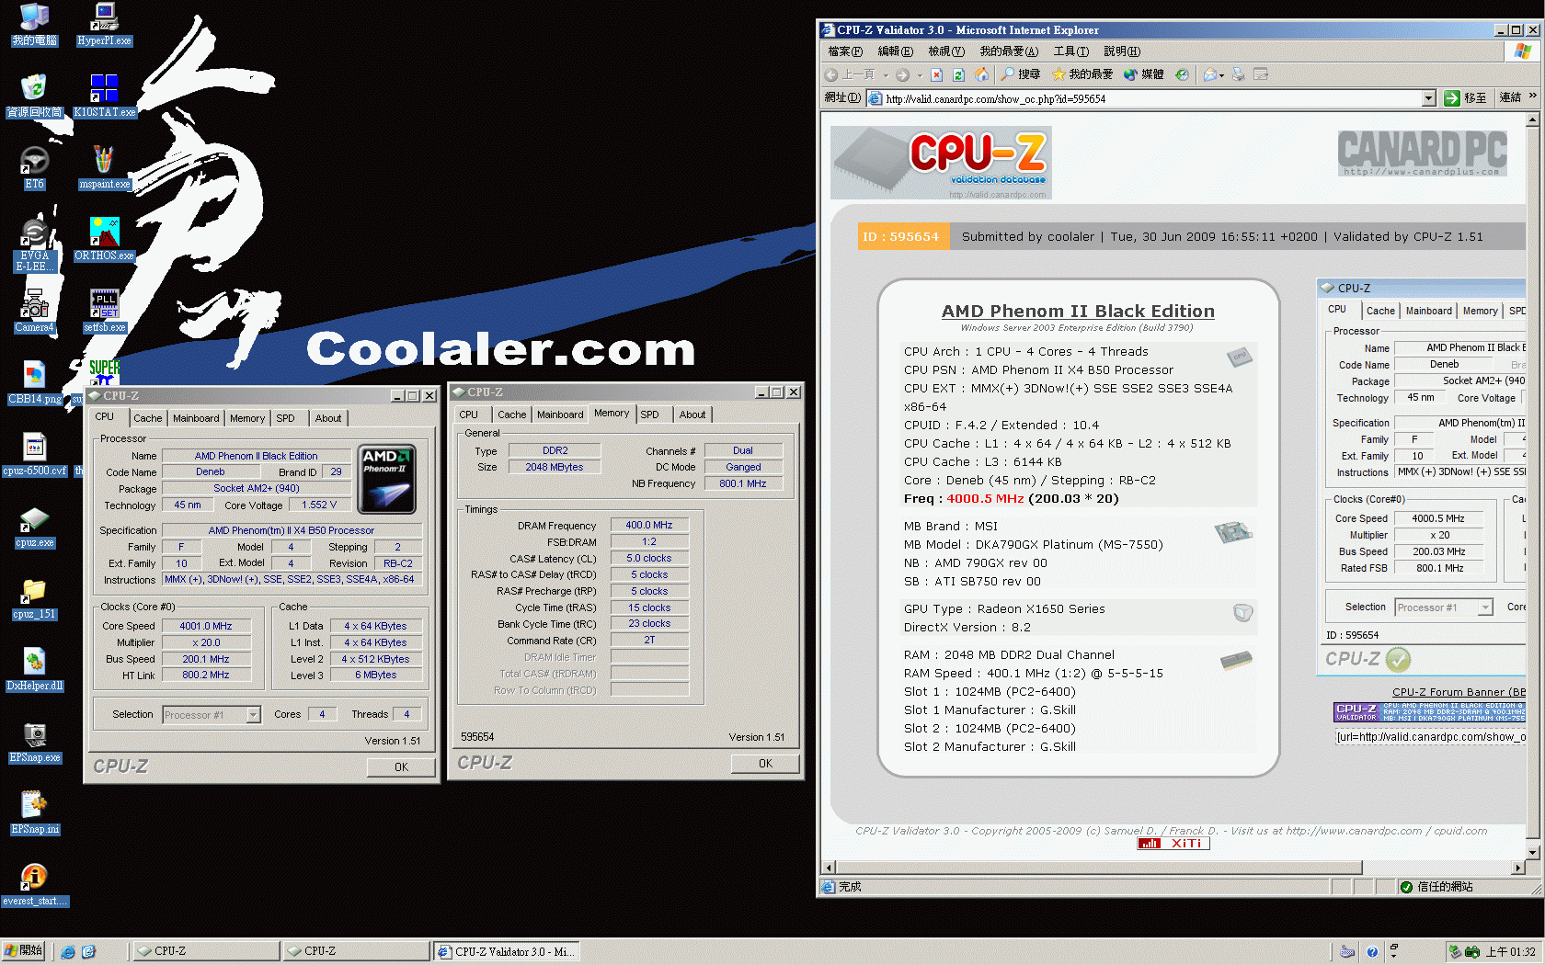Open Processor #1 selection dropdown in CPU-Z CPU window
This screenshot has height=965, width=1545.
253,715
